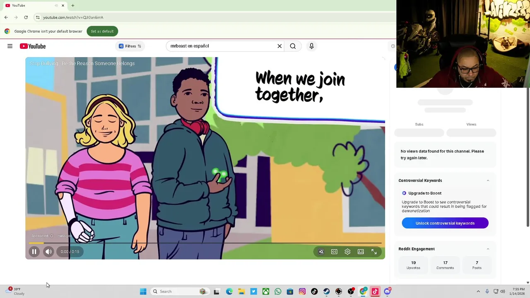This screenshot has width=530, height=298.
Task: Open vidIQ Filters button
Action: pyautogui.click(x=130, y=46)
